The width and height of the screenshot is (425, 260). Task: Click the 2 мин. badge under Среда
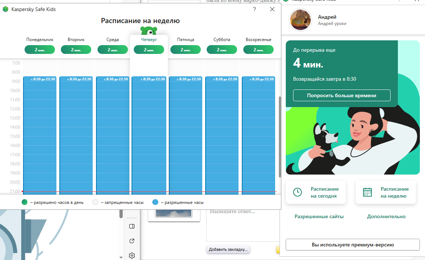(112, 50)
